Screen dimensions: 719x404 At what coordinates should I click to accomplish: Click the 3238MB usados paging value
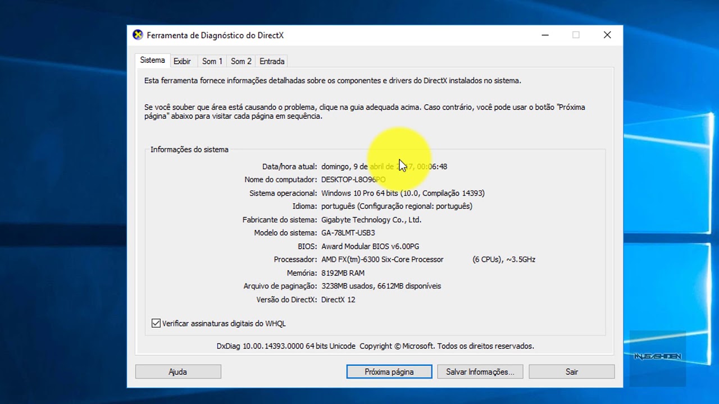click(x=381, y=286)
